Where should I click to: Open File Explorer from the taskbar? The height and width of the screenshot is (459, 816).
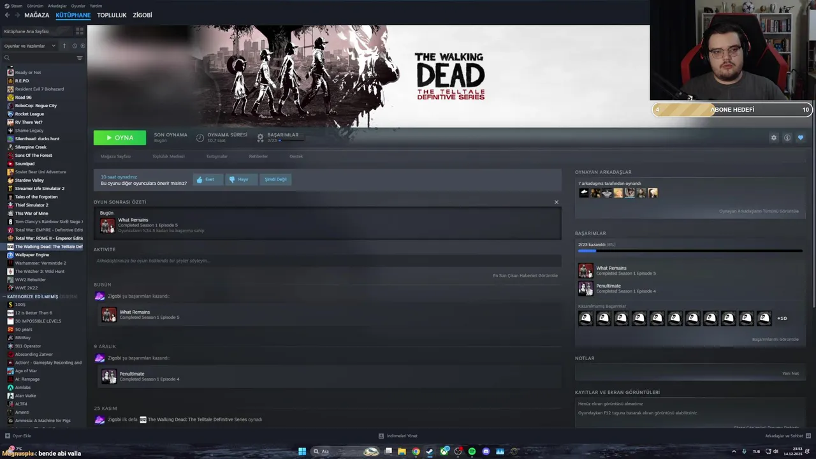point(402,451)
